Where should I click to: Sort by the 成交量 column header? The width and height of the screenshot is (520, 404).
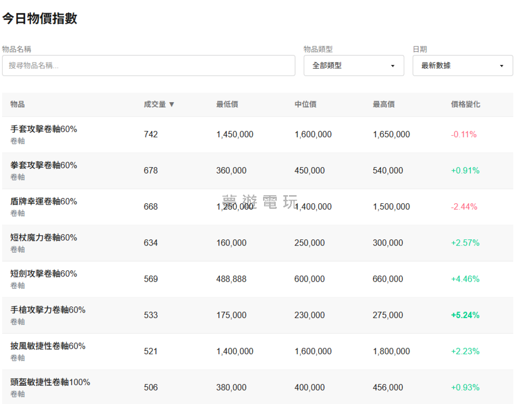coord(155,104)
